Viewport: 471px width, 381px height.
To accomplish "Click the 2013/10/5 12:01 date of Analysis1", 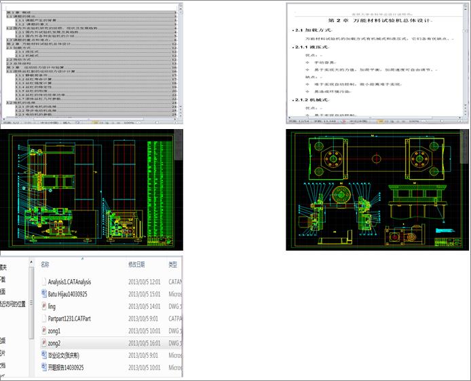I will click(145, 282).
